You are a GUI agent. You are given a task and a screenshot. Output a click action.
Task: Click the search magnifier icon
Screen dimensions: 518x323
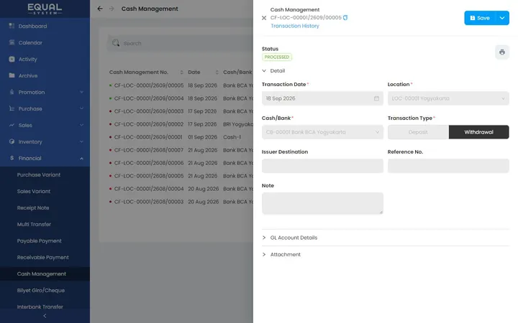pyautogui.click(x=116, y=43)
